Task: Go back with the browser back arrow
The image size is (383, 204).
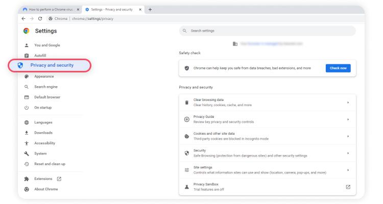Action: pos(23,18)
